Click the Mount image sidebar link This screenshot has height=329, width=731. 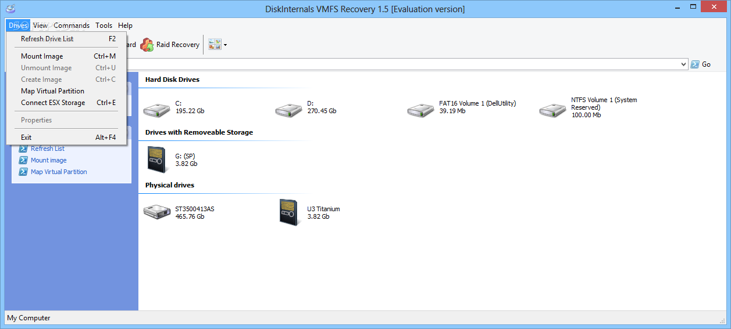(49, 160)
